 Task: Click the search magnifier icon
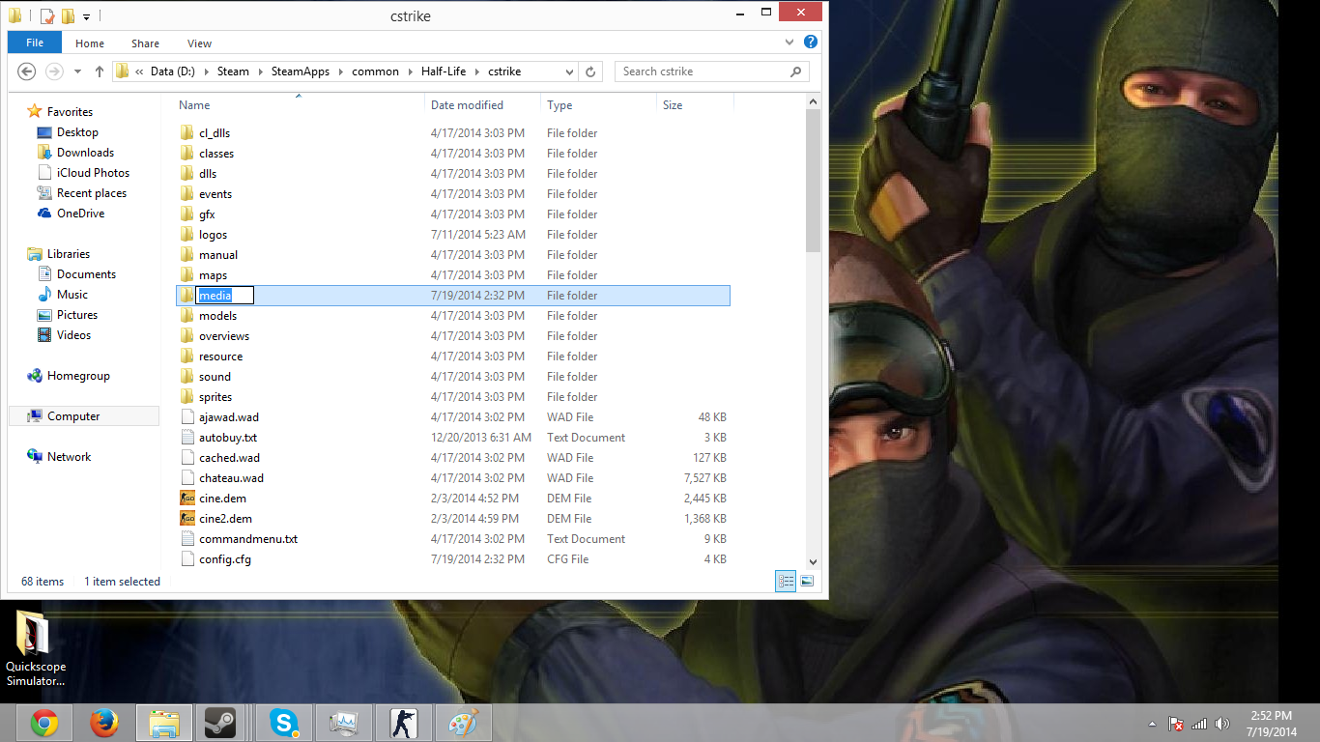click(796, 71)
